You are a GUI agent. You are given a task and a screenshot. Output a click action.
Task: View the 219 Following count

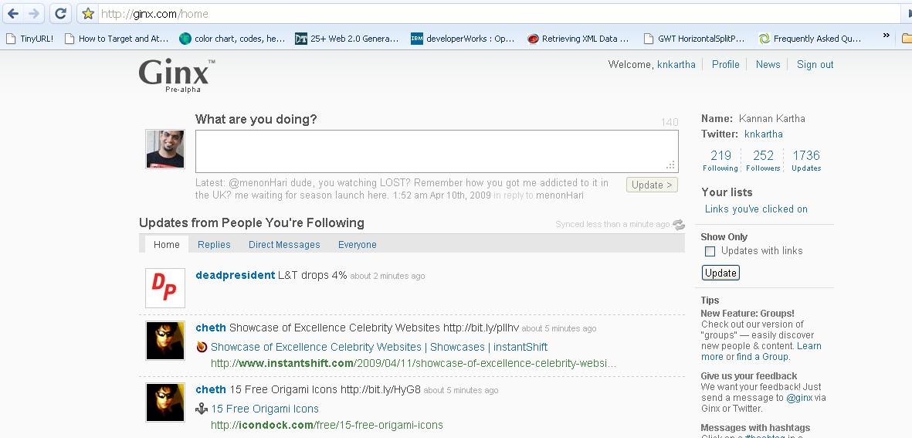coord(720,161)
